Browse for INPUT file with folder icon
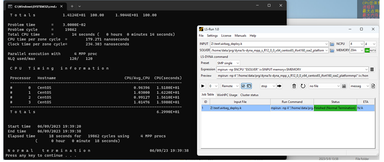Screen dimensions: 384x162 [332, 44]
